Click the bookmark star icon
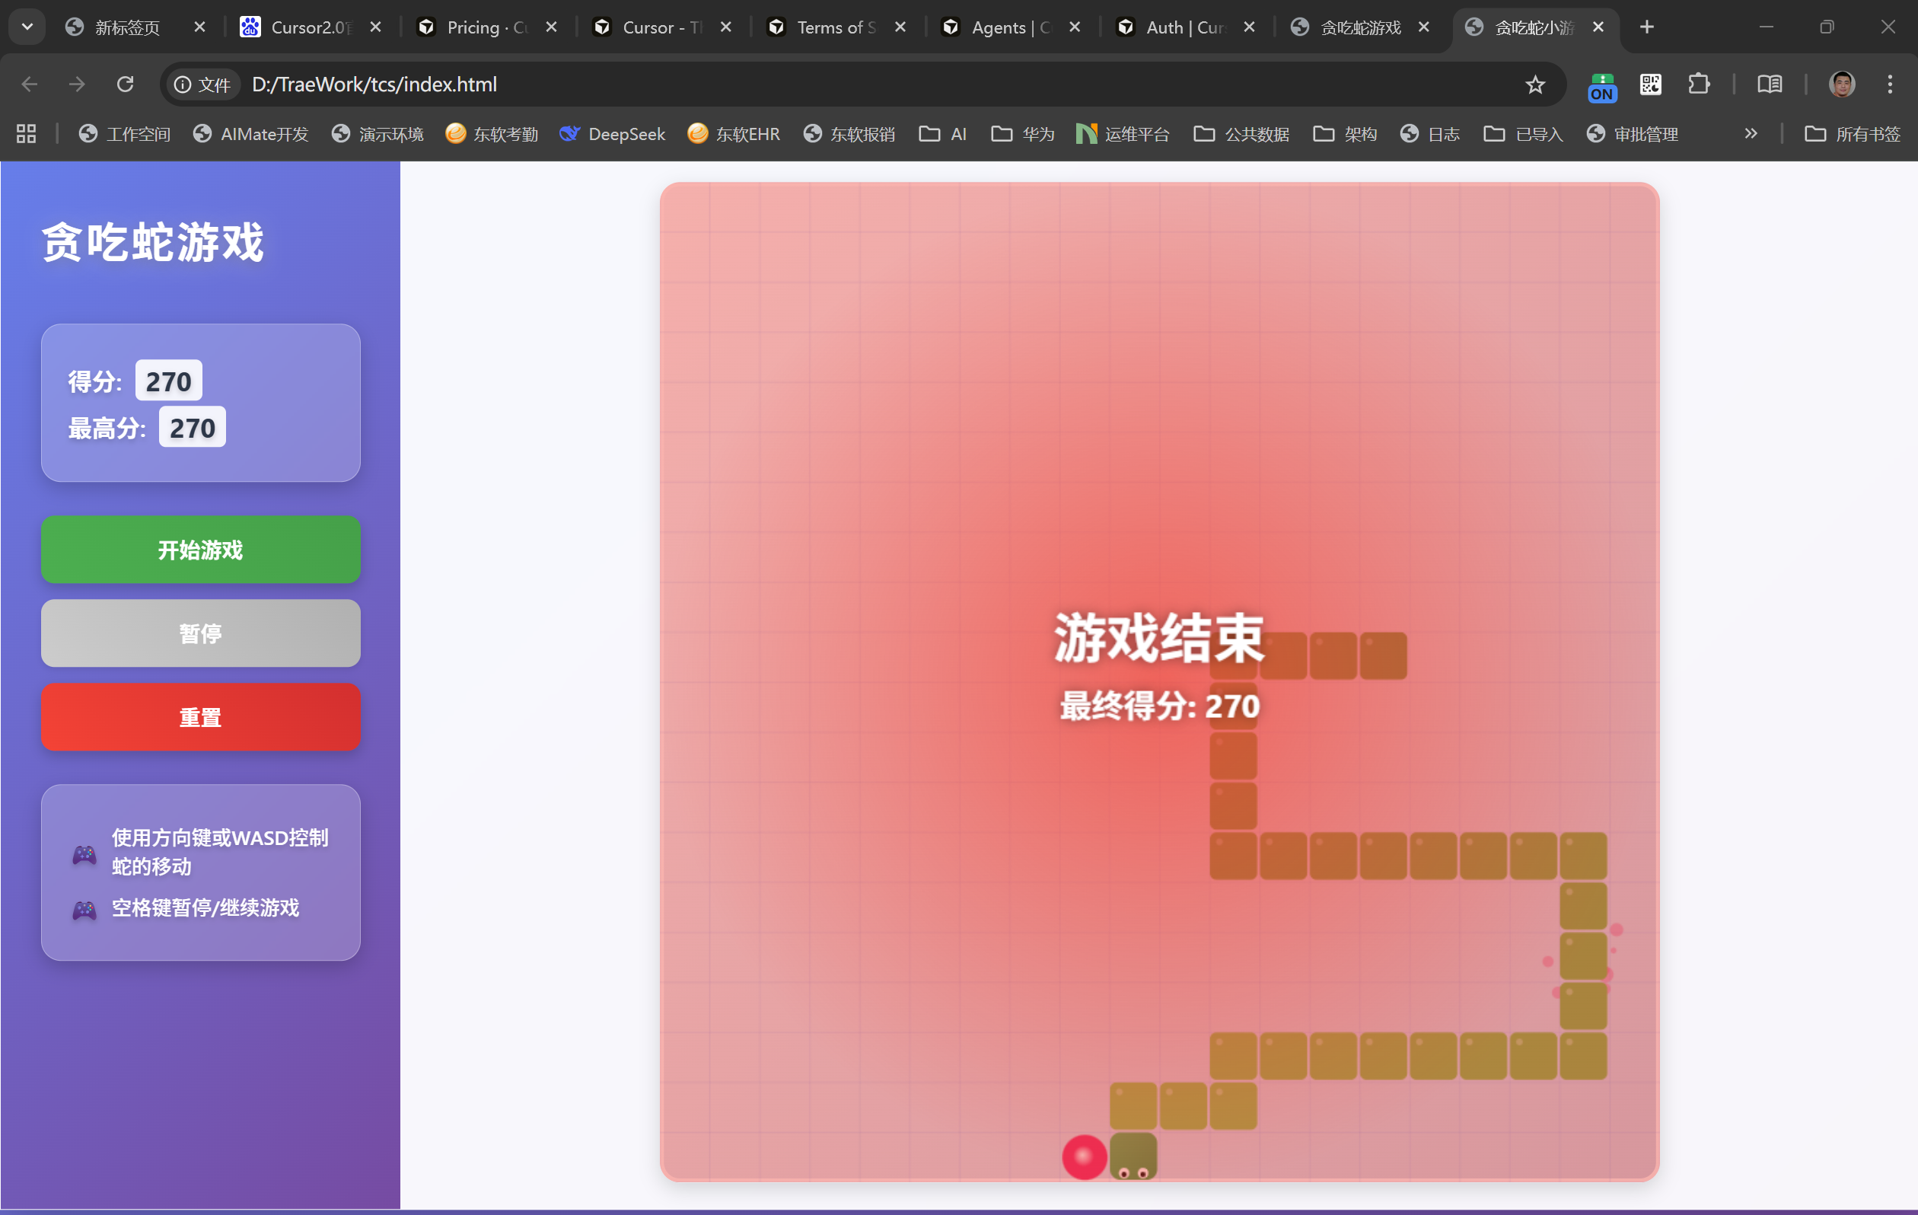 click(1535, 85)
